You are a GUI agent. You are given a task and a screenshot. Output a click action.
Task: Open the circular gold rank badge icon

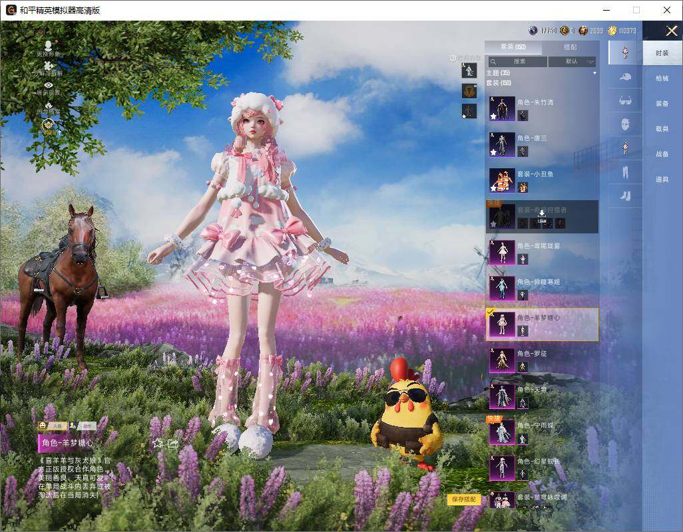pyautogui.click(x=47, y=126)
